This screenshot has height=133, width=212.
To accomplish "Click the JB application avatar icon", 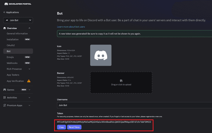I will tap(7, 20).
